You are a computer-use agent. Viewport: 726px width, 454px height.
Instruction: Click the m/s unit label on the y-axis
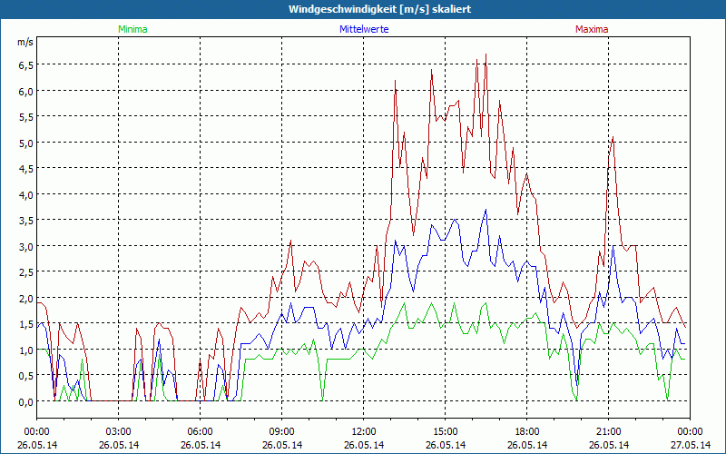(25, 42)
